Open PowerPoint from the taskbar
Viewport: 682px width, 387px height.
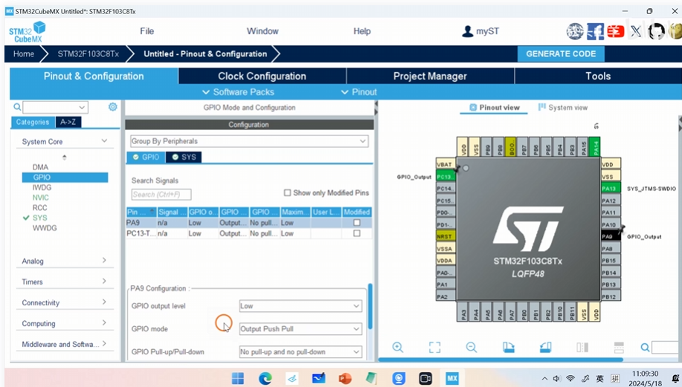[345, 378]
